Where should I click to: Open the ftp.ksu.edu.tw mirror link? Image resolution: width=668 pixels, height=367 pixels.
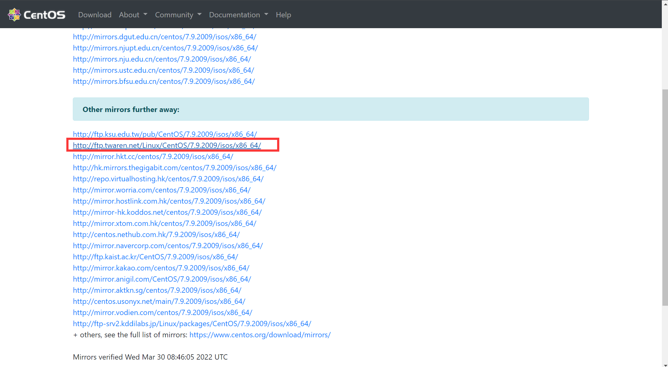(165, 134)
